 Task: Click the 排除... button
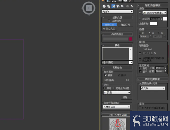coord(126,97)
